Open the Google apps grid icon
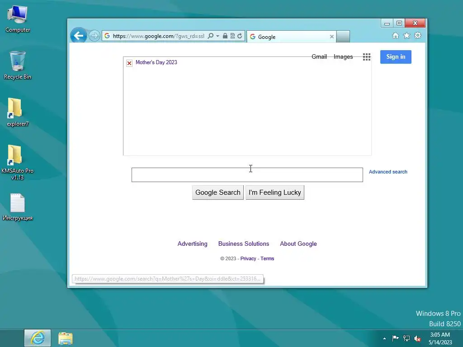This screenshot has height=347, width=463. [366, 57]
